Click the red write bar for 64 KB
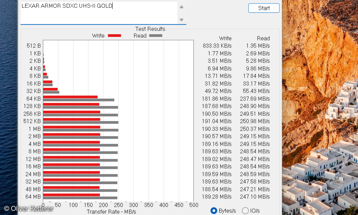 tap(70, 97)
